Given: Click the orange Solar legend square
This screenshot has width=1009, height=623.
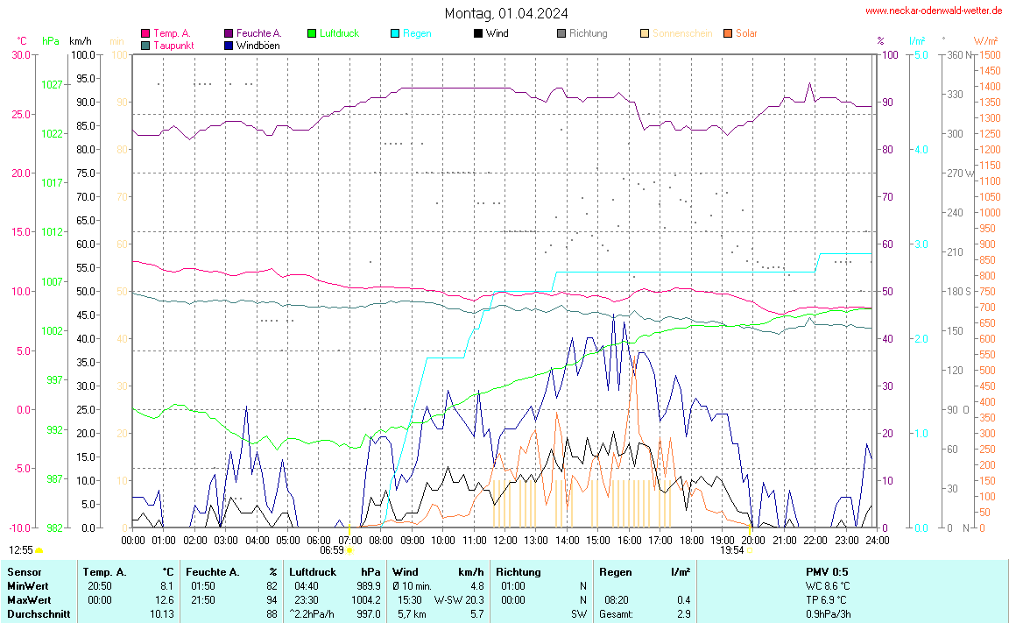Looking at the screenshot, I should coord(728,33).
